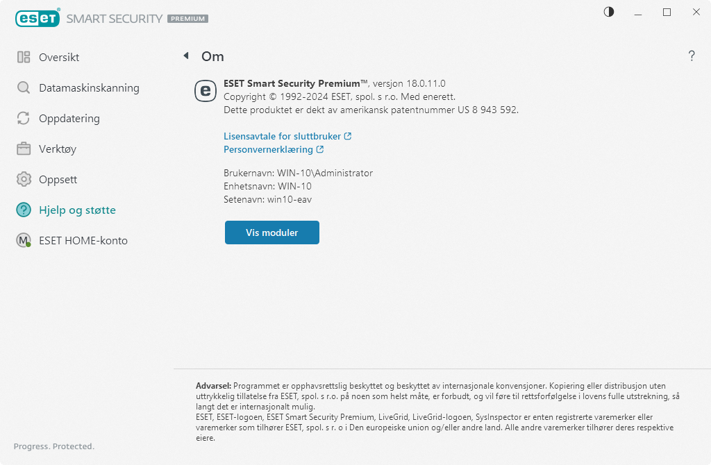711x465 pixels.
Task: Go to ESET HOME-konto
Action: (83, 241)
